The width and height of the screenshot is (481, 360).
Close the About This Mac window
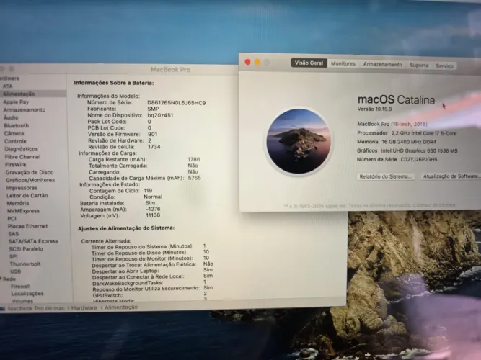pyautogui.click(x=247, y=62)
